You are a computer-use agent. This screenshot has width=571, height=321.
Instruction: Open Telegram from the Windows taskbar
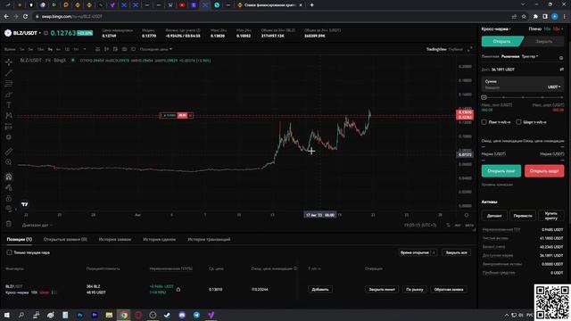196,315
